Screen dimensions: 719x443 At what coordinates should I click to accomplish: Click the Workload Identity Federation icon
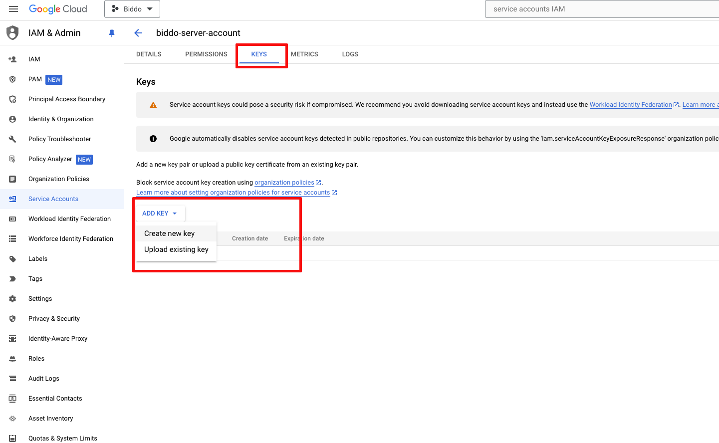12,219
